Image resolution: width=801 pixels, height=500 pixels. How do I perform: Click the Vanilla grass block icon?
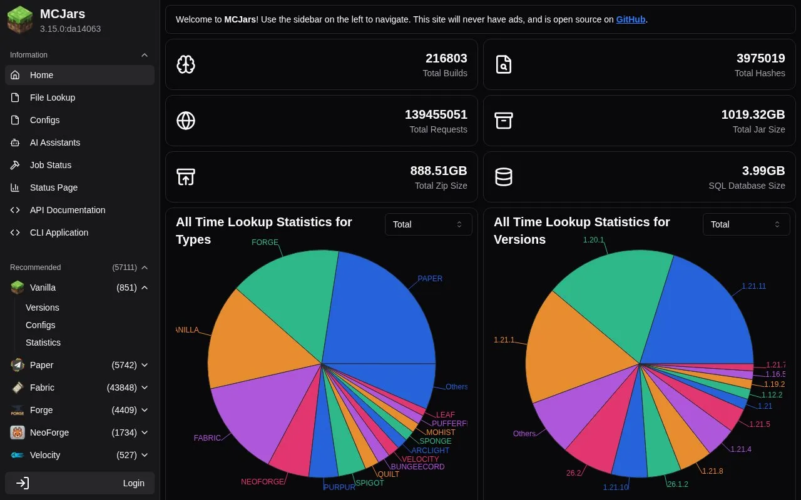18,287
